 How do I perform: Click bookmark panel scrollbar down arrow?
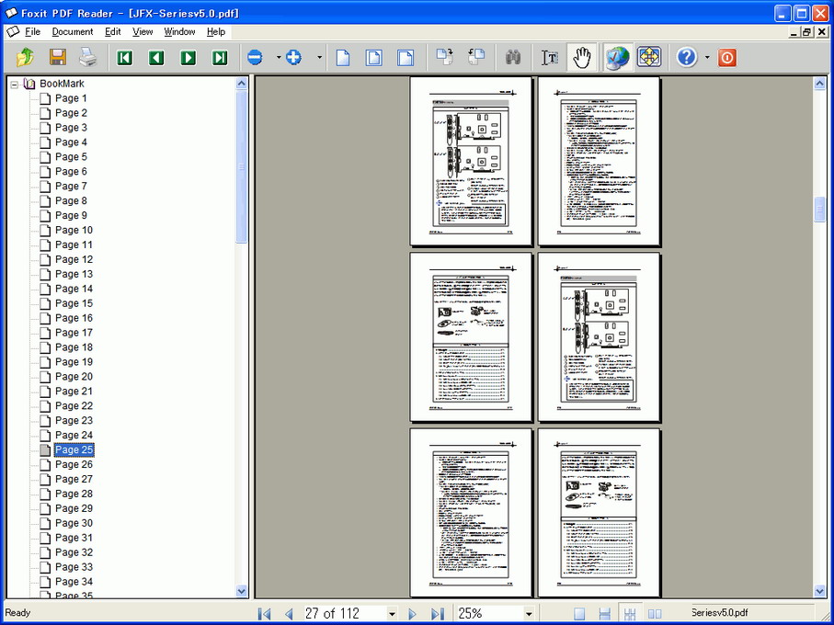tap(242, 590)
